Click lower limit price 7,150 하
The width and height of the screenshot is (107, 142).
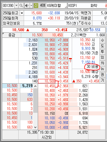tap(88, 62)
